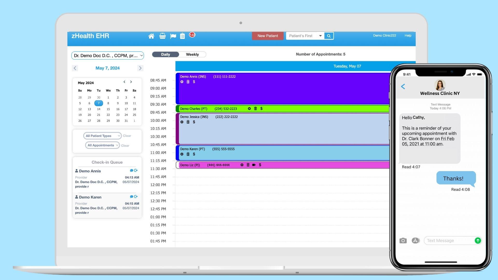Click the dollar icon on Demo Jessica appointment
This screenshot has height=280, width=498.
pos(194,122)
